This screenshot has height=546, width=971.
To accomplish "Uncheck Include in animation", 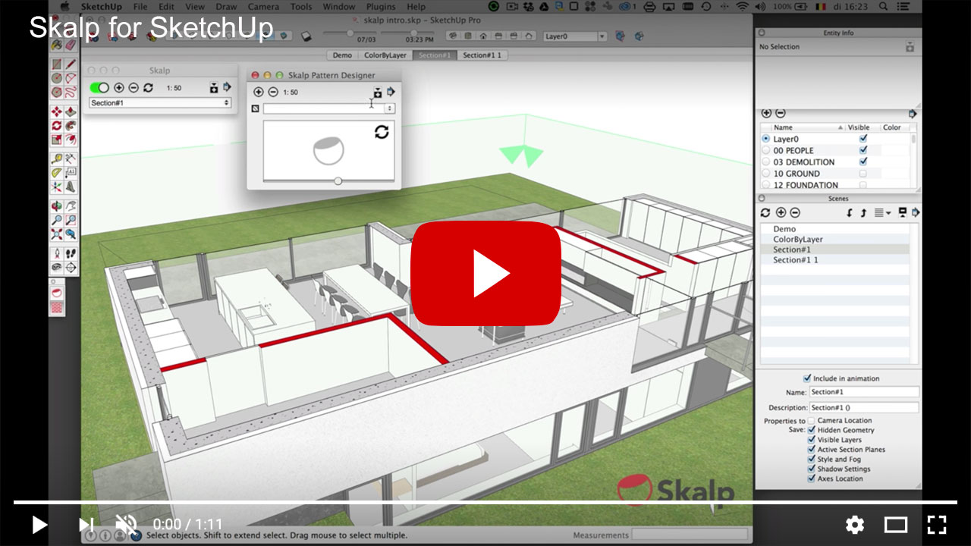I will tap(807, 378).
